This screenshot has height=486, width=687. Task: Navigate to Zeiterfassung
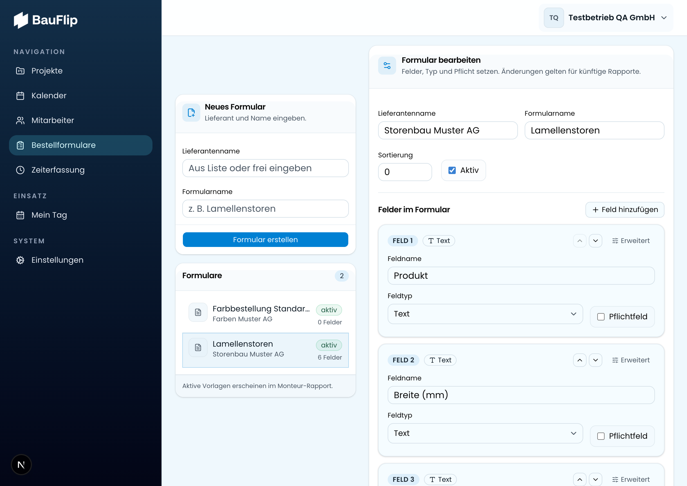[81, 170]
